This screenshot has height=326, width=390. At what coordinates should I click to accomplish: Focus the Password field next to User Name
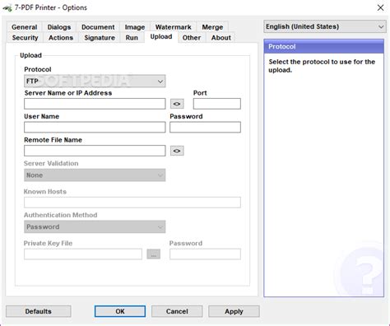[205, 128]
